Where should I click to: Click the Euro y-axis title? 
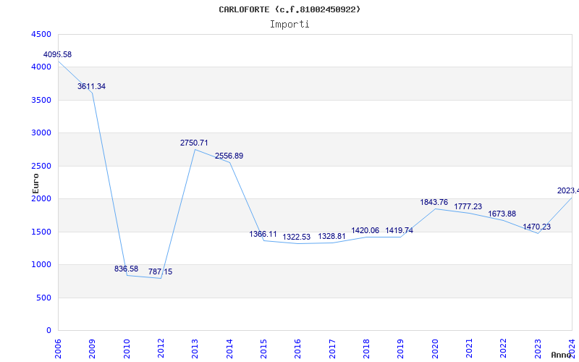pyautogui.click(x=35, y=184)
